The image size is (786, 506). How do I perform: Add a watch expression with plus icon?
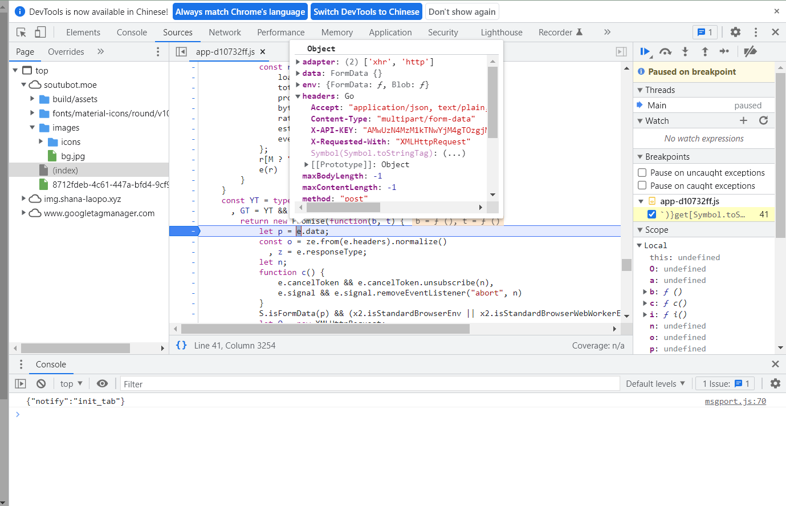coord(743,120)
